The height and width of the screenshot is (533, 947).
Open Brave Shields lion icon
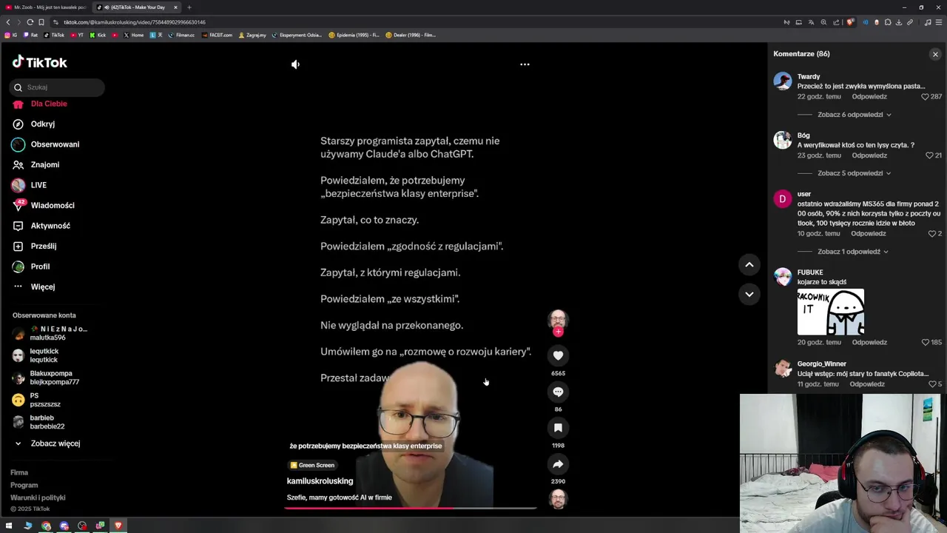pyautogui.click(x=851, y=22)
